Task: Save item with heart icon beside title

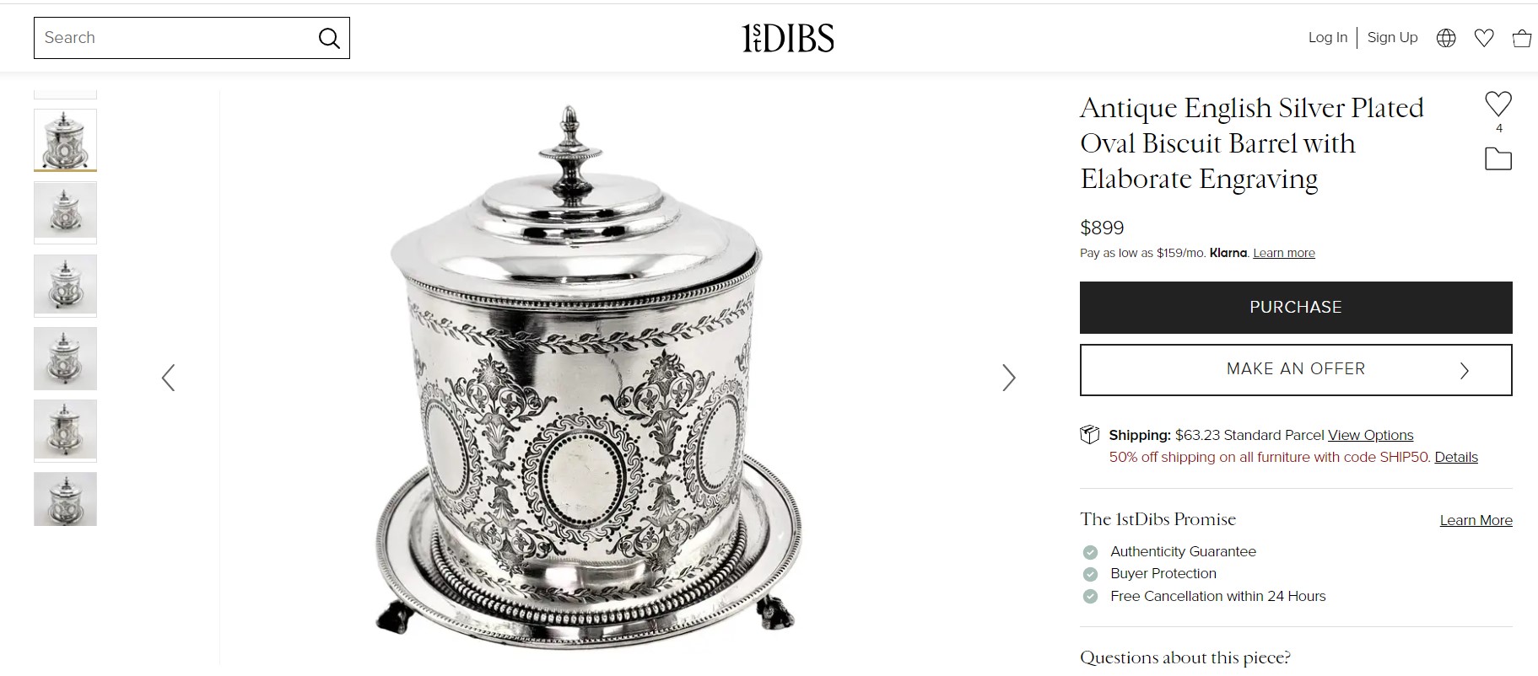Action: (x=1498, y=104)
